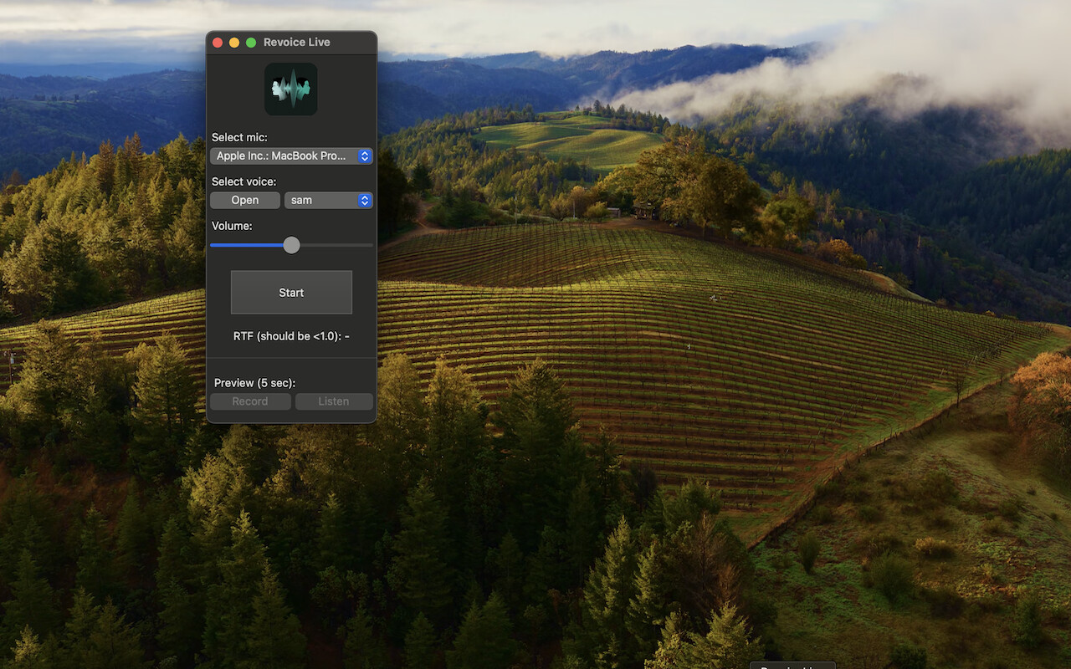Viewport: 1071px width, 669px height.
Task: Click the Revoice Live waveform logo
Action: pos(291,89)
